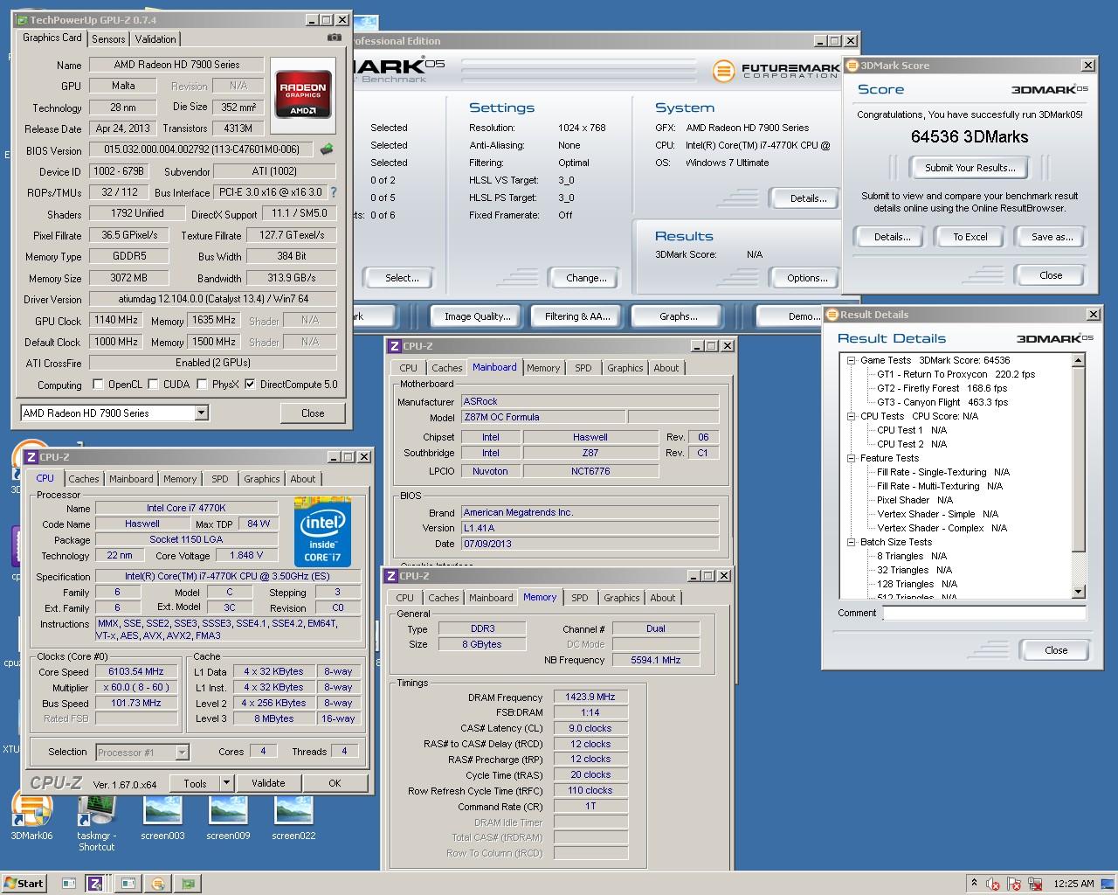Switch to the Validation tab in GPU-Z
Viewport: 1118px width, 895px height.
pyautogui.click(x=155, y=39)
